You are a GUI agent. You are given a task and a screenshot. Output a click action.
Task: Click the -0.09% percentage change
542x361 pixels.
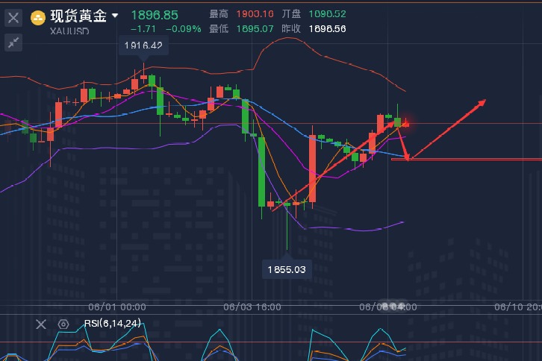[x=184, y=29]
